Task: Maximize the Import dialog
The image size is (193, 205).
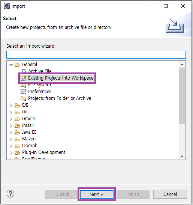Action: pyautogui.click(x=166, y=6)
